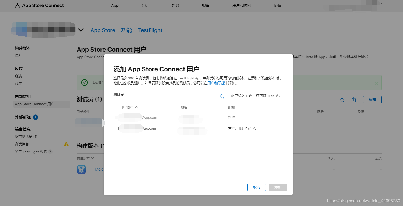Select iOS under 构建版本 in the sidebar

(x=18, y=56)
